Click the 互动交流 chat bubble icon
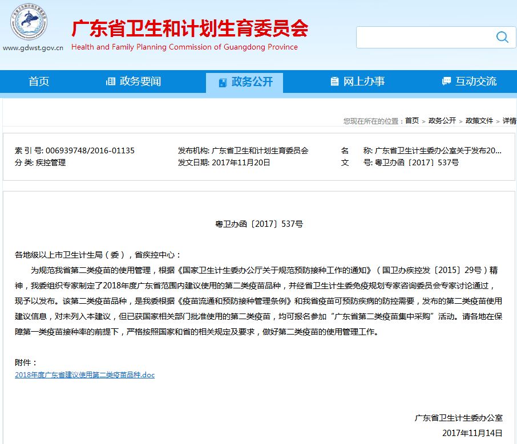Image resolution: width=517 pixels, height=444 pixels. [x=446, y=81]
